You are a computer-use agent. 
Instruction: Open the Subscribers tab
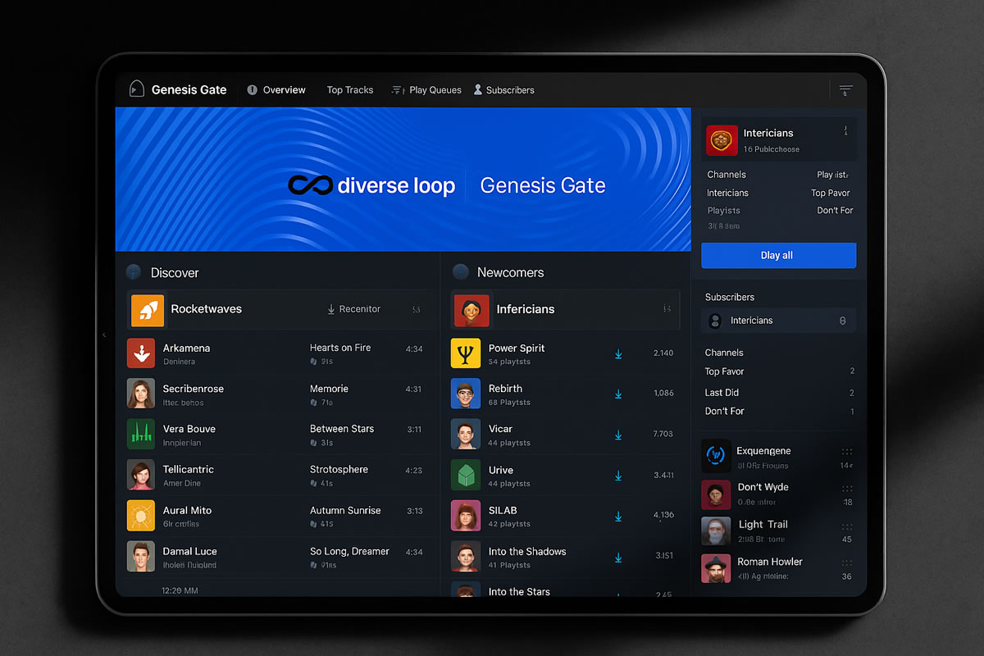pos(503,90)
